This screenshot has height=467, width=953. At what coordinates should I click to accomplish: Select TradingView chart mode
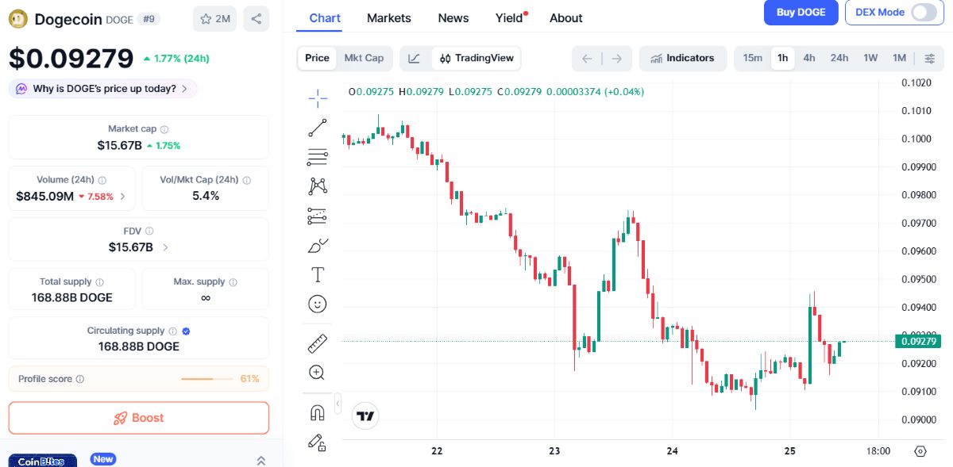click(x=476, y=58)
